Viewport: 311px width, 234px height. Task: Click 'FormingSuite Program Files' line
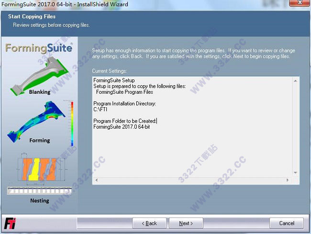pos(124,92)
